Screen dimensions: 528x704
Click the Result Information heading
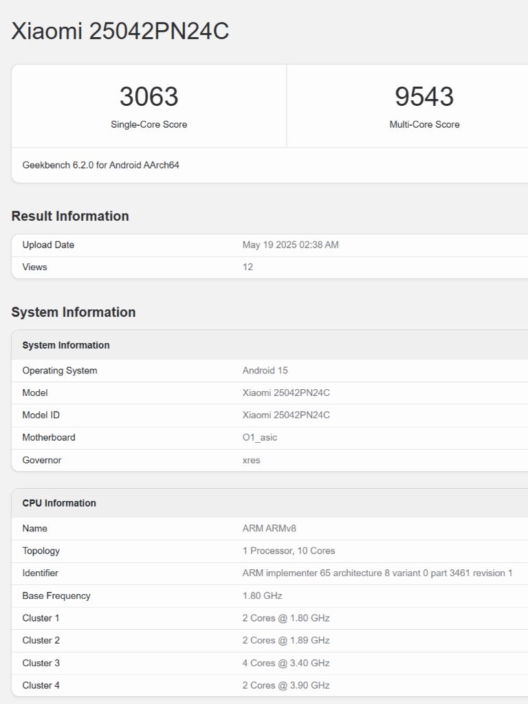point(70,216)
